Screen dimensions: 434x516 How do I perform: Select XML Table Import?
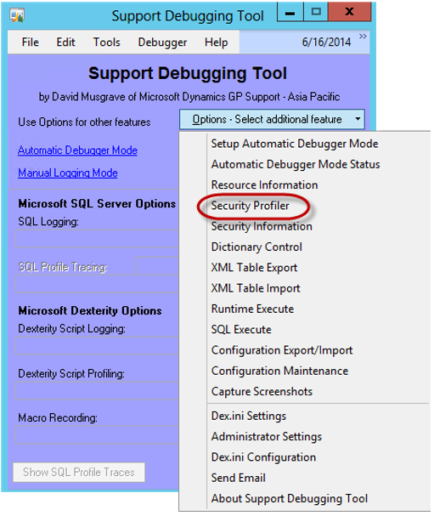(x=256, y=288)
